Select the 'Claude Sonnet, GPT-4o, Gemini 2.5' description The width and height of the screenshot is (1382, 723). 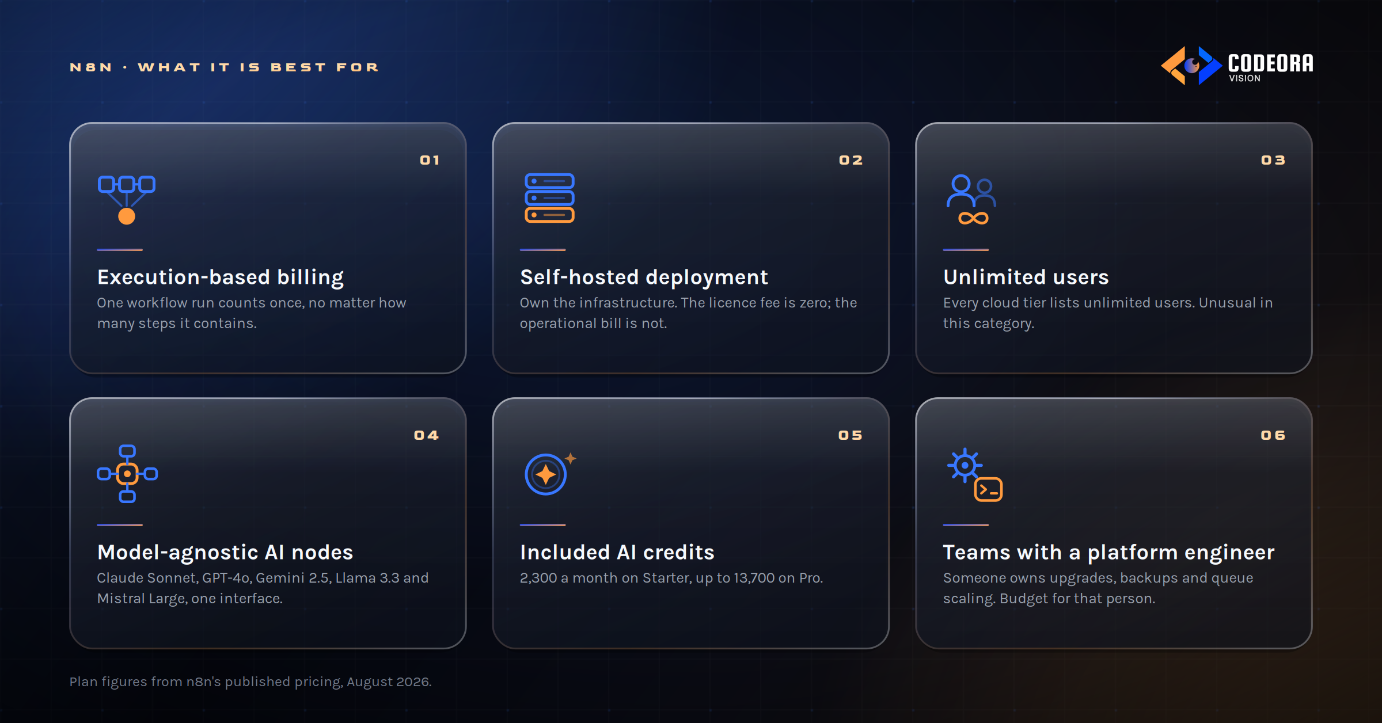(263, 588)
